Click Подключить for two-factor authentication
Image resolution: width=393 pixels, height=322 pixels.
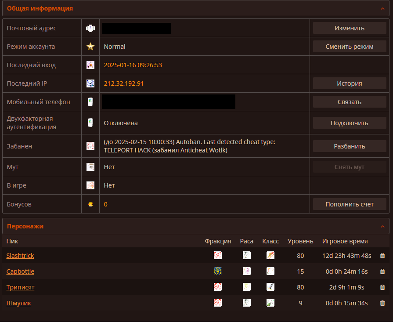[x=350, y=123]
